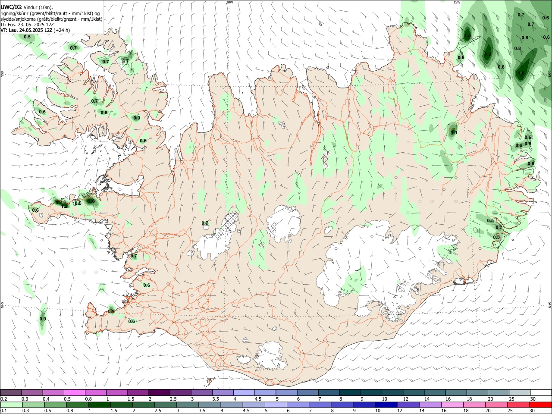Choose the rain-scale swatch labeled 1.5
This screenshot has height=414, width=552.
122,405
